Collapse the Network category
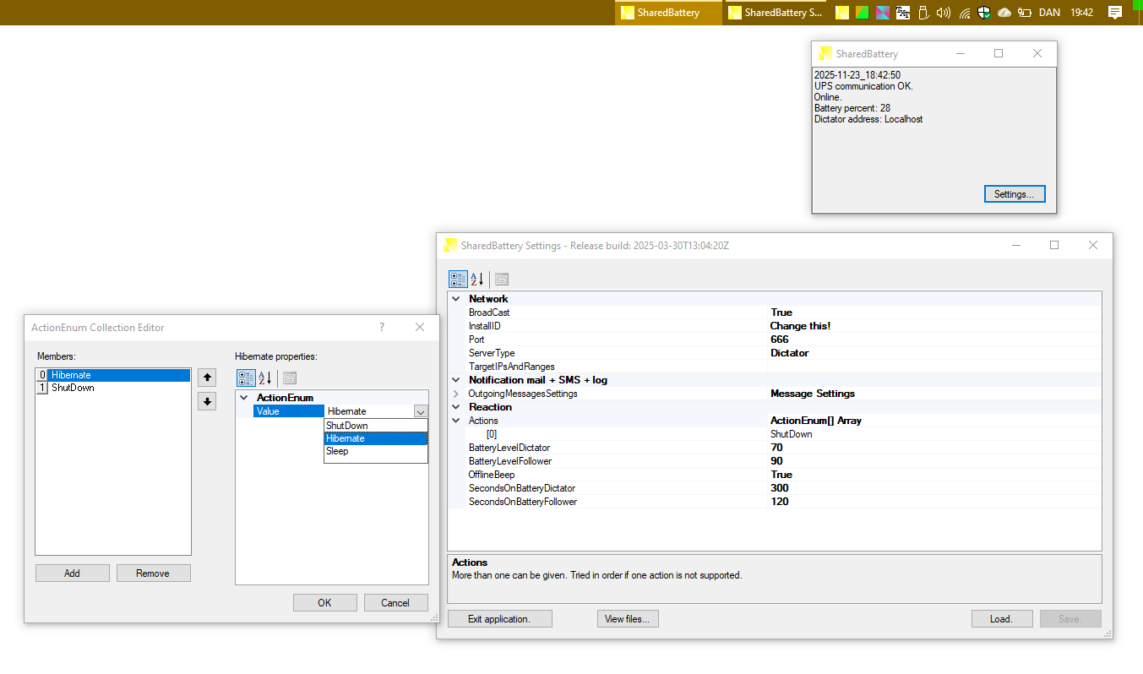This screenshot has height=674, width=1143. [456, 299]
